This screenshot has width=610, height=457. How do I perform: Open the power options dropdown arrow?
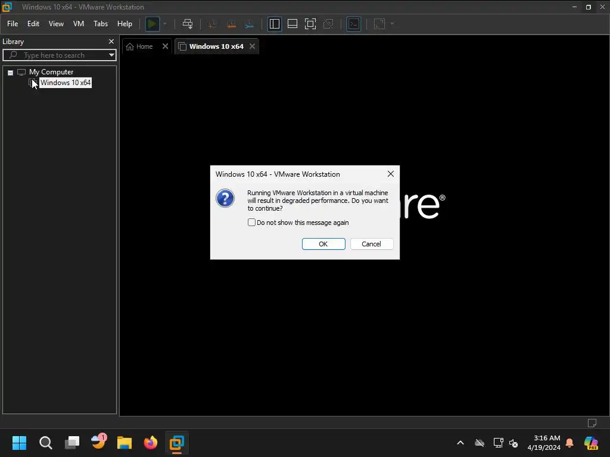(165, 24)
